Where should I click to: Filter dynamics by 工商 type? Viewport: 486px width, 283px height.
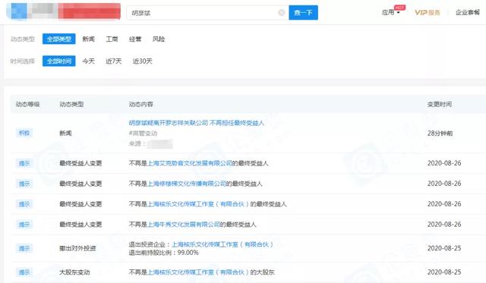112,39
